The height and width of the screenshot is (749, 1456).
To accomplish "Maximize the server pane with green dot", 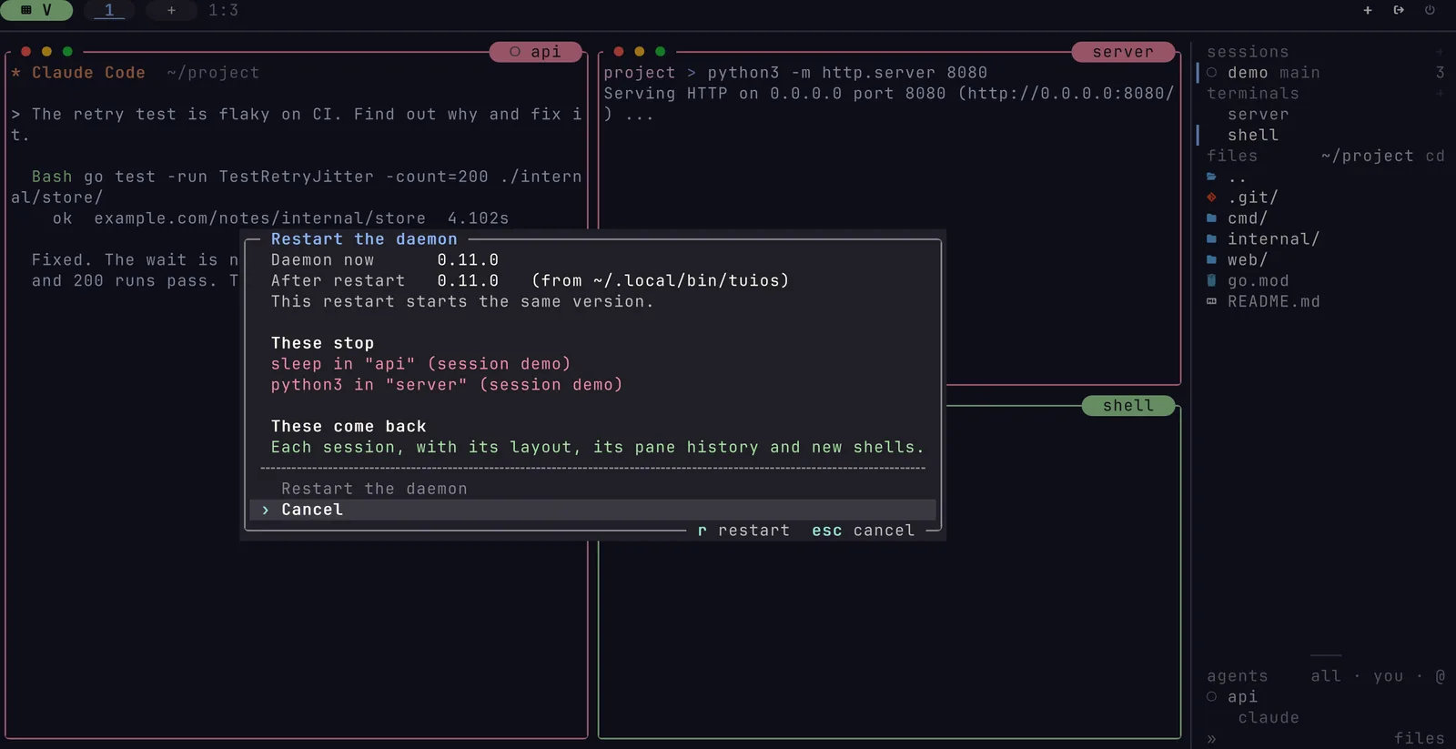I will (661, 52).
